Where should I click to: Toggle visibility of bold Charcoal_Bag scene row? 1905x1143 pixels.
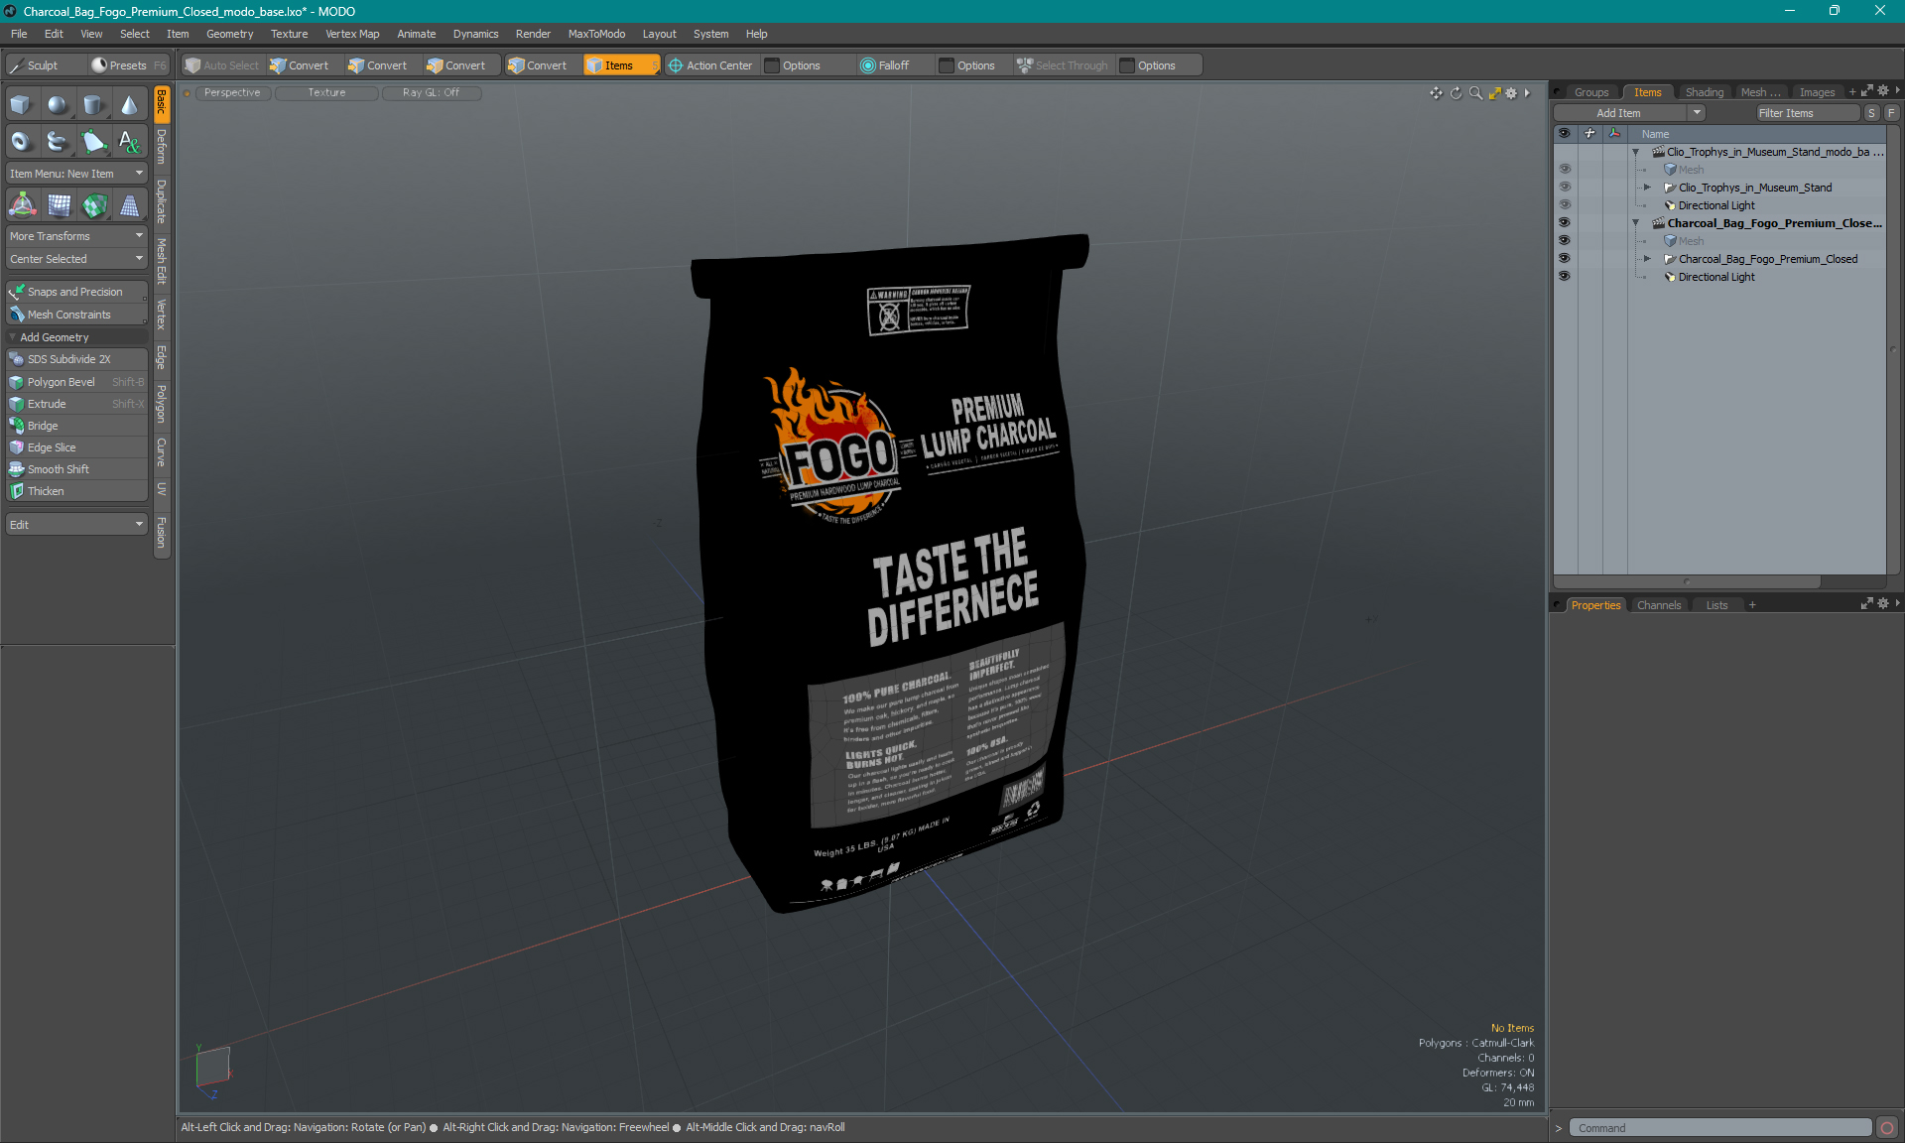1564,223
